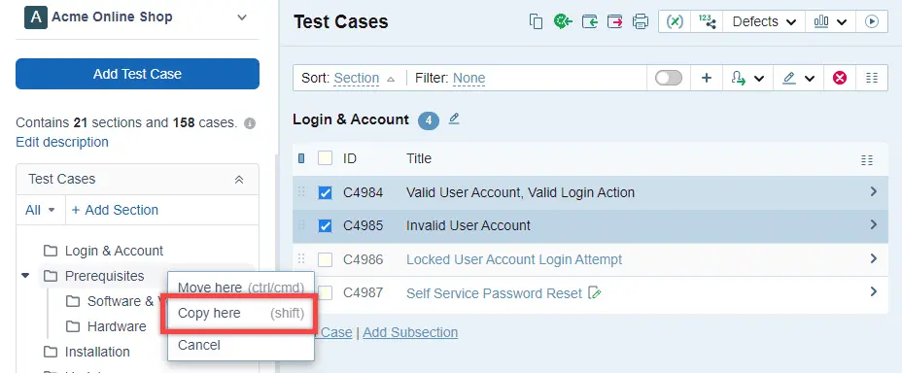Select the Installation folder in tree
The image size is (902, 373).
96,352
